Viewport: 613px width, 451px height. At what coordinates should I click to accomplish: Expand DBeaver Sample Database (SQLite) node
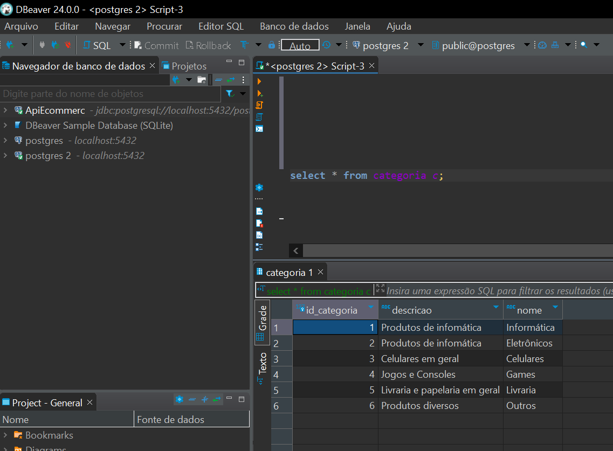point(5,126)
